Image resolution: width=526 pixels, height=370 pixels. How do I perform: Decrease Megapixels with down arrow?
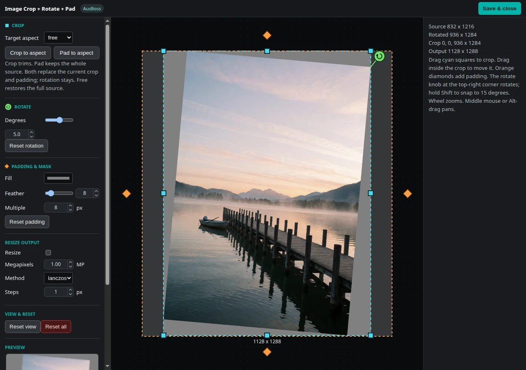click(x=71, y=267)
